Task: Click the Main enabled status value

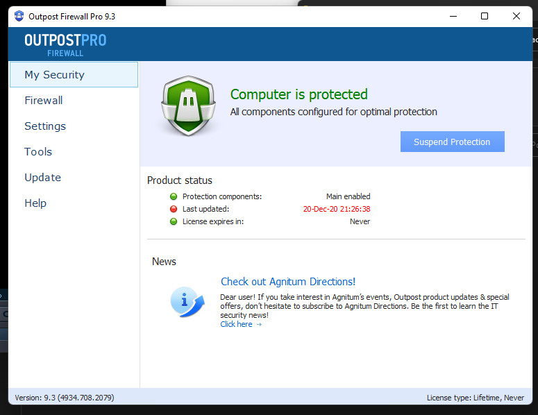Action: tap(348, 196)
